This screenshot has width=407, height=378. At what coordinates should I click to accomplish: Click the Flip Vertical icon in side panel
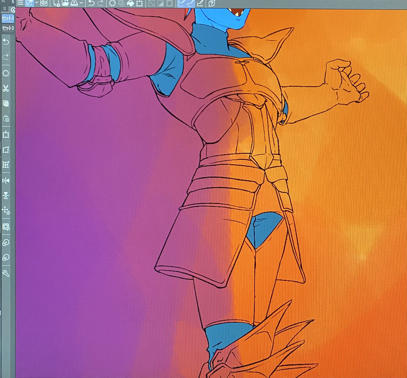point(6,195)
